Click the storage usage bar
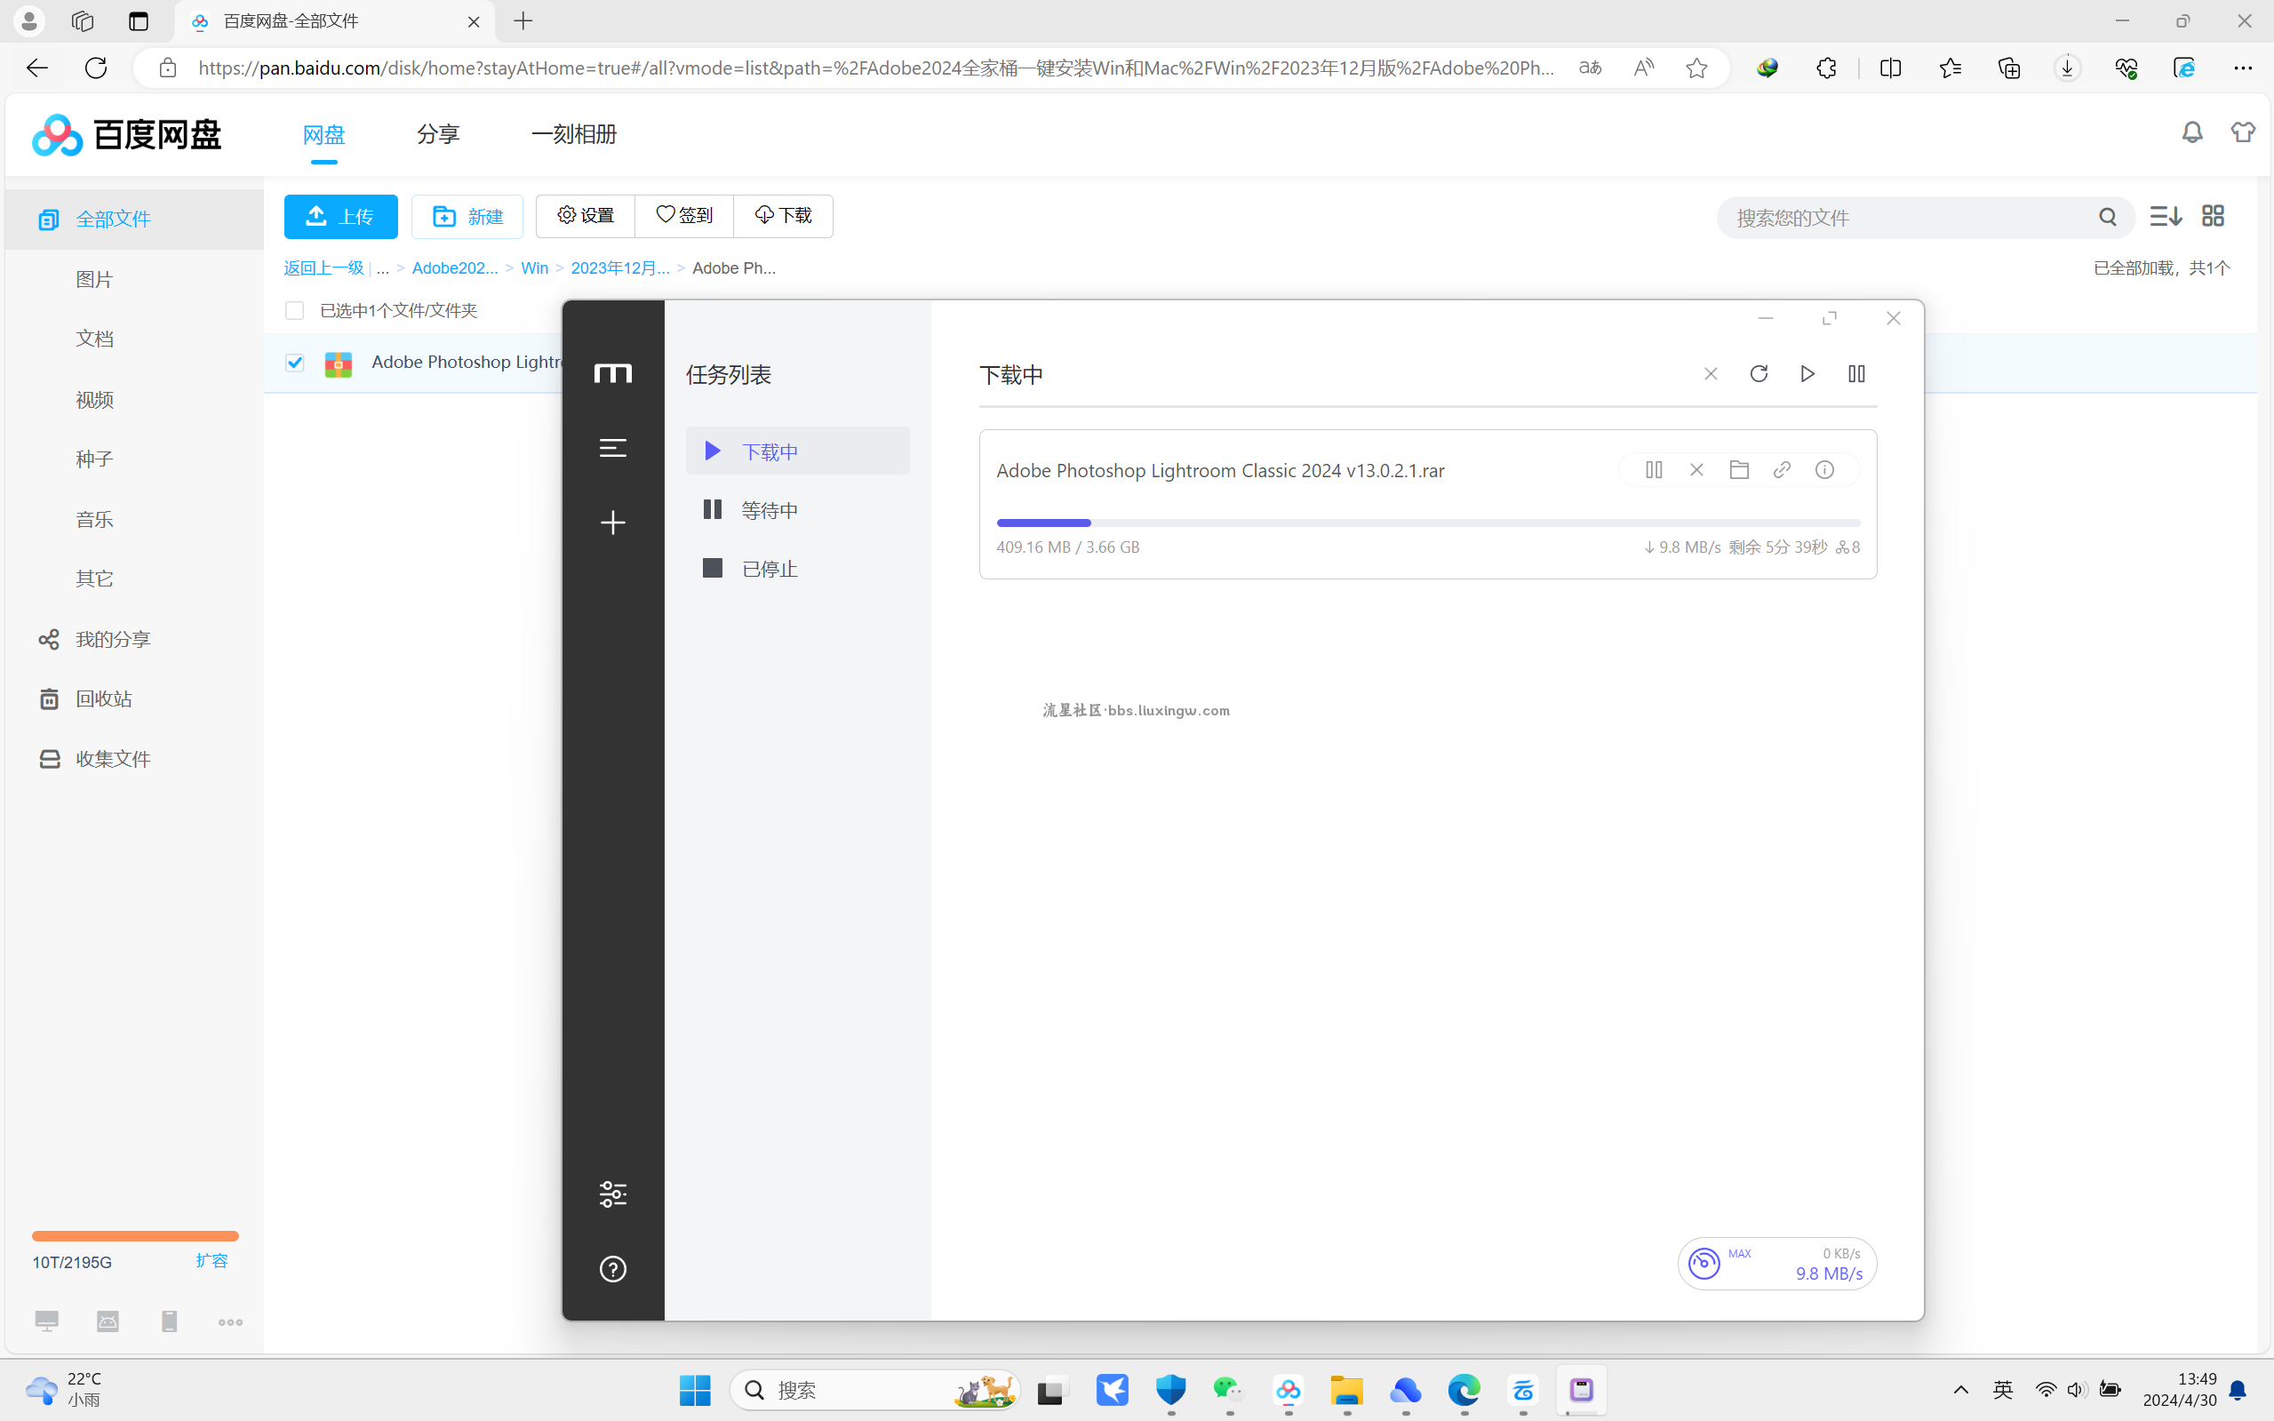This screenshot has width=2274, height=1421. click(x=135, y=1236)
